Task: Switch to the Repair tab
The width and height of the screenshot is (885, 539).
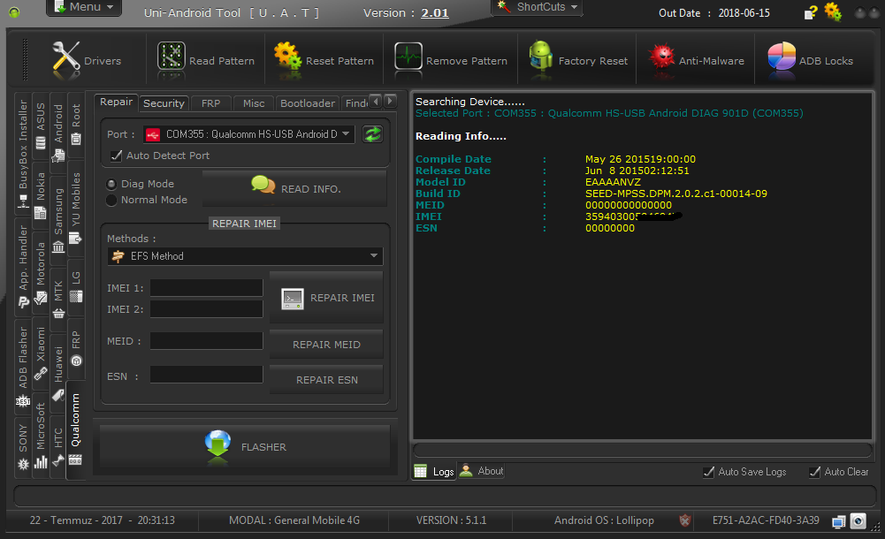Action: tap(116, 102)
